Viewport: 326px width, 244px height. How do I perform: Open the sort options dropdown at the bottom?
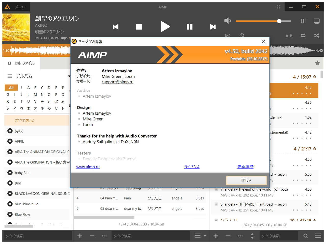tap(200, 236)
